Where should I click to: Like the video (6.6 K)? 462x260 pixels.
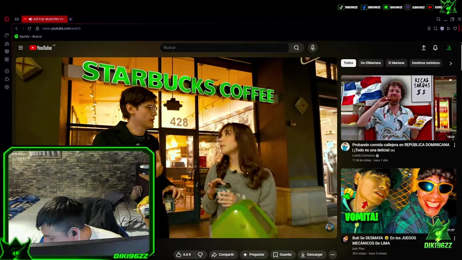pos(184,255)
